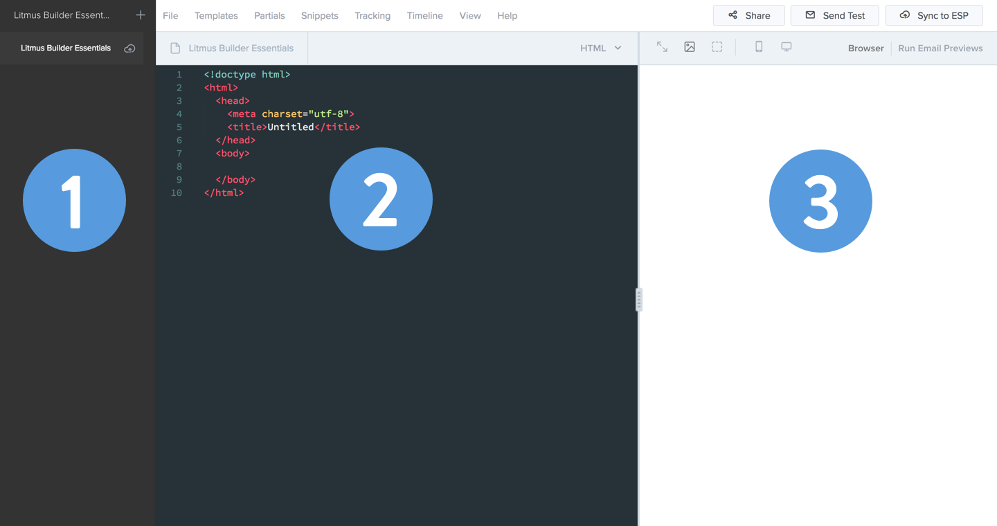Open the Help menu
The height and width of the screenshot is (526, 997).
point(507,15)
